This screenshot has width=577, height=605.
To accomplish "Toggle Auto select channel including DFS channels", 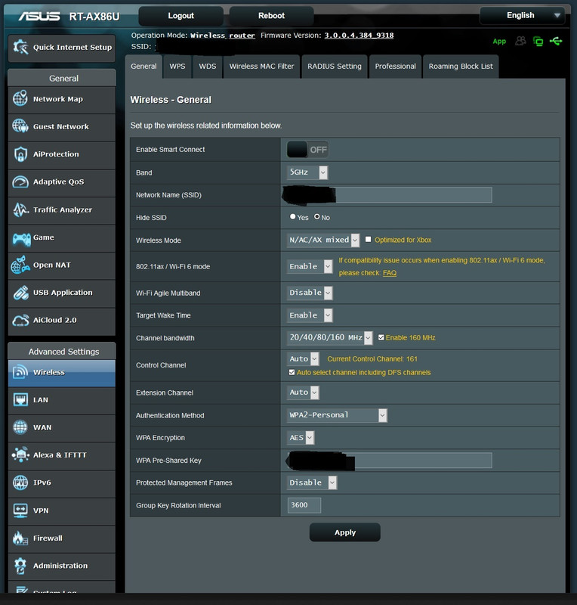I will (292, 372).
